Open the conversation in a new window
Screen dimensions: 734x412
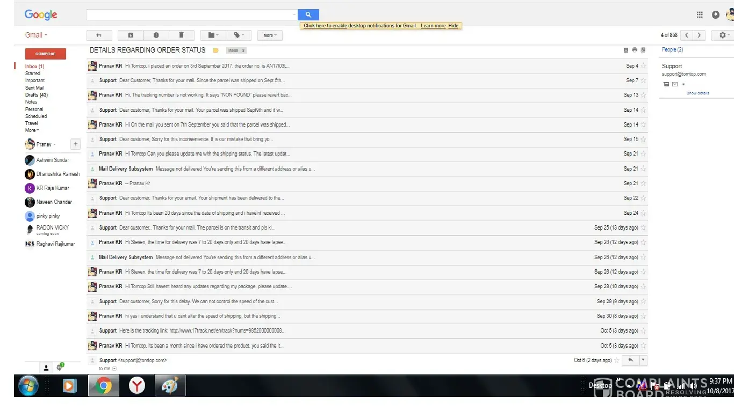click(x=643, y=50)
